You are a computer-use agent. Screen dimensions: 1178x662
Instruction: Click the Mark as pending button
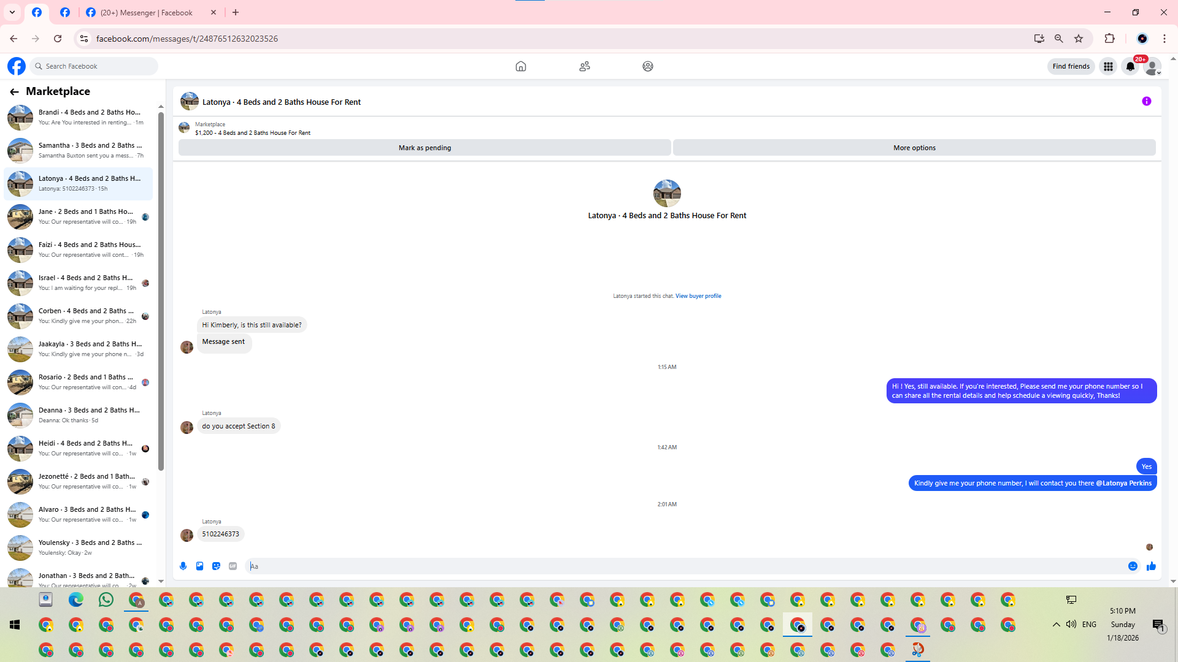(x=425, y=148)
